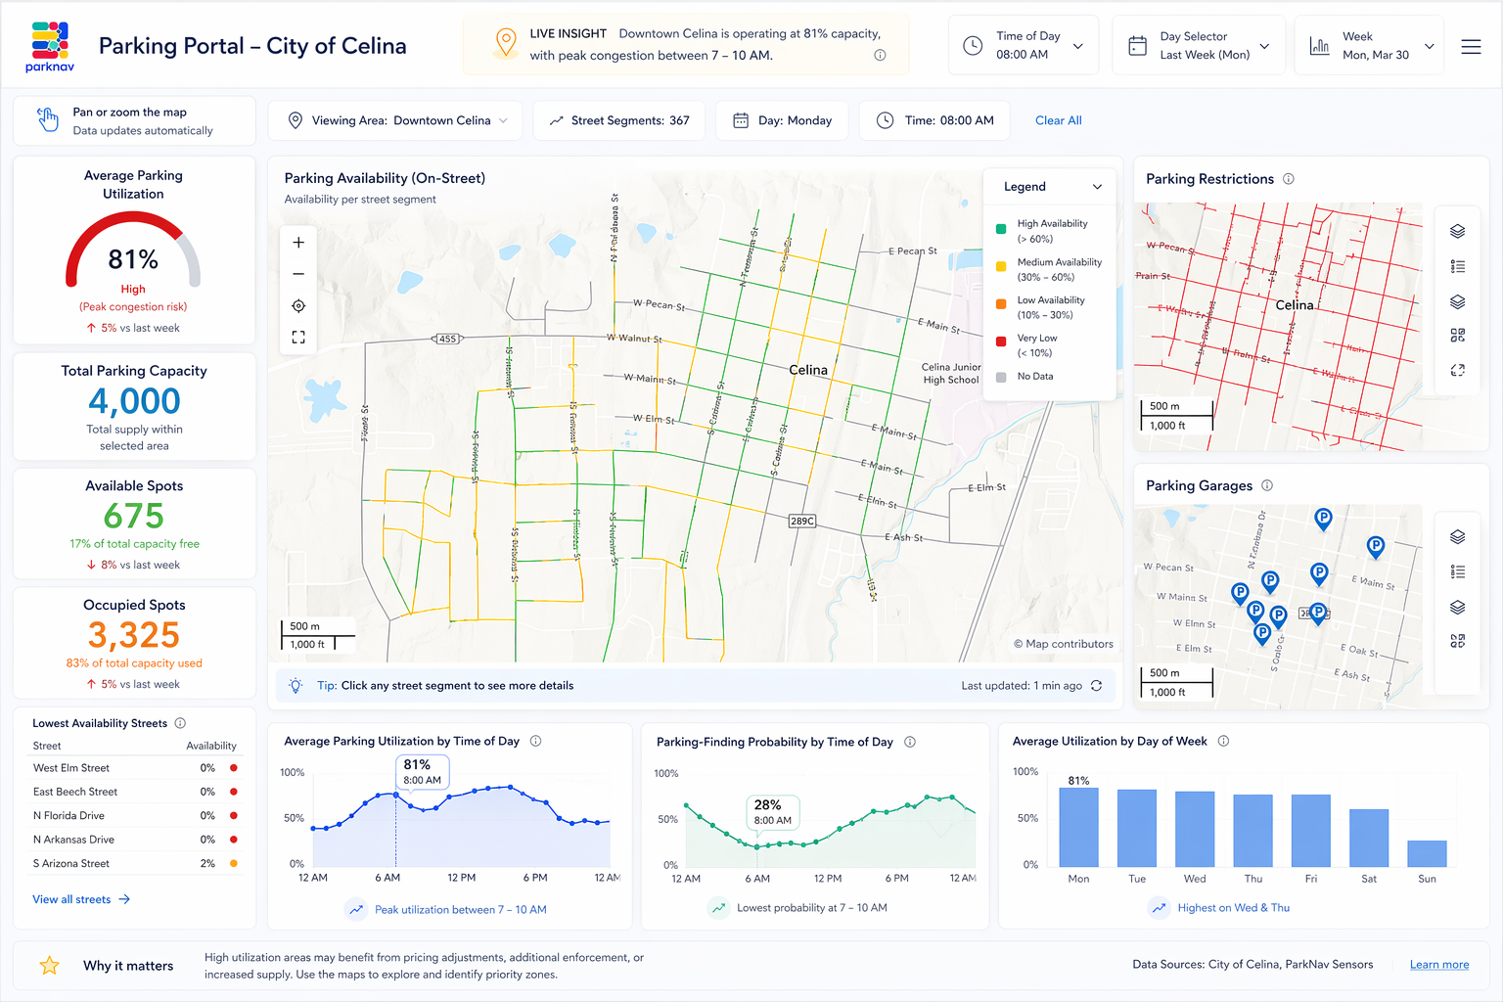Expand the on-street map to fullscreen
1503x1002 pixels.
point(298,338)
